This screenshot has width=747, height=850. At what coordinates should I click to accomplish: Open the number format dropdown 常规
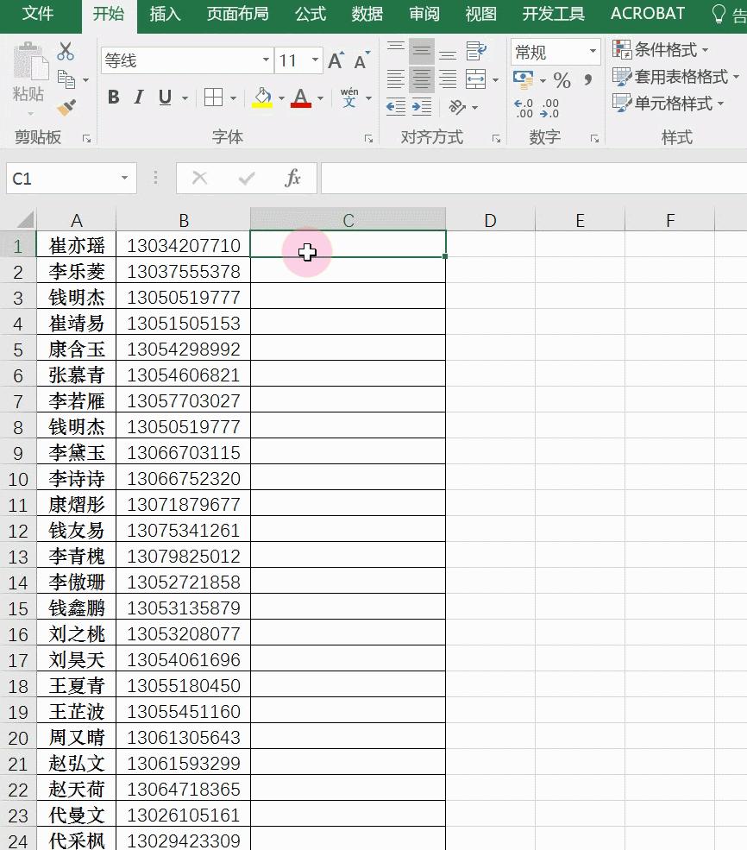click(593, 52)
